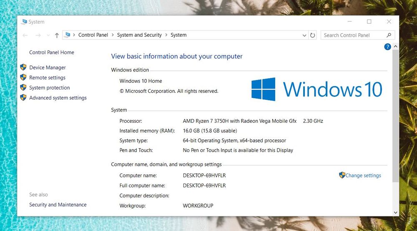Open help with the blue question mark

(x=387, y=47)
